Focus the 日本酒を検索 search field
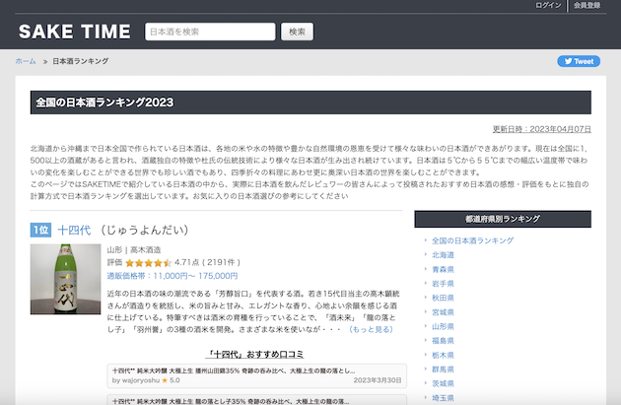 click(x=210, y=32)
